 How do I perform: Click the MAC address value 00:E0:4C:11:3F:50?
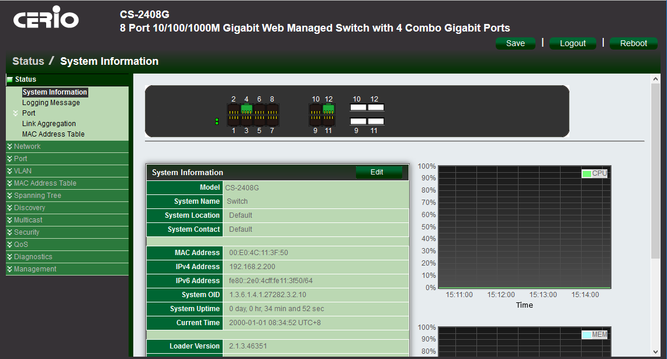(x=258, y=253)
